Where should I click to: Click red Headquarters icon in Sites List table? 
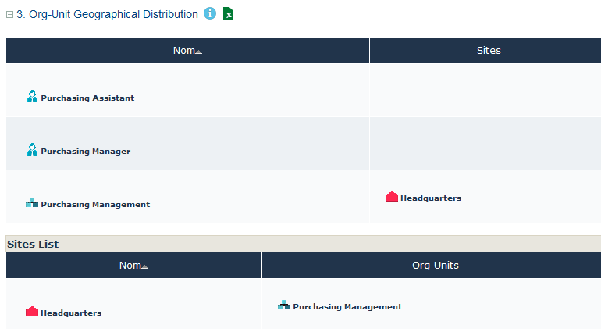tap(32, 312)
